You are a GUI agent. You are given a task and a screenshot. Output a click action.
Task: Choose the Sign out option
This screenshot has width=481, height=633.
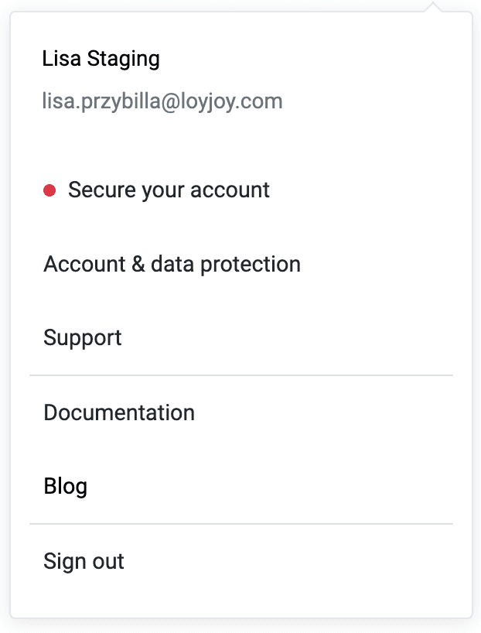coord(84,562)
